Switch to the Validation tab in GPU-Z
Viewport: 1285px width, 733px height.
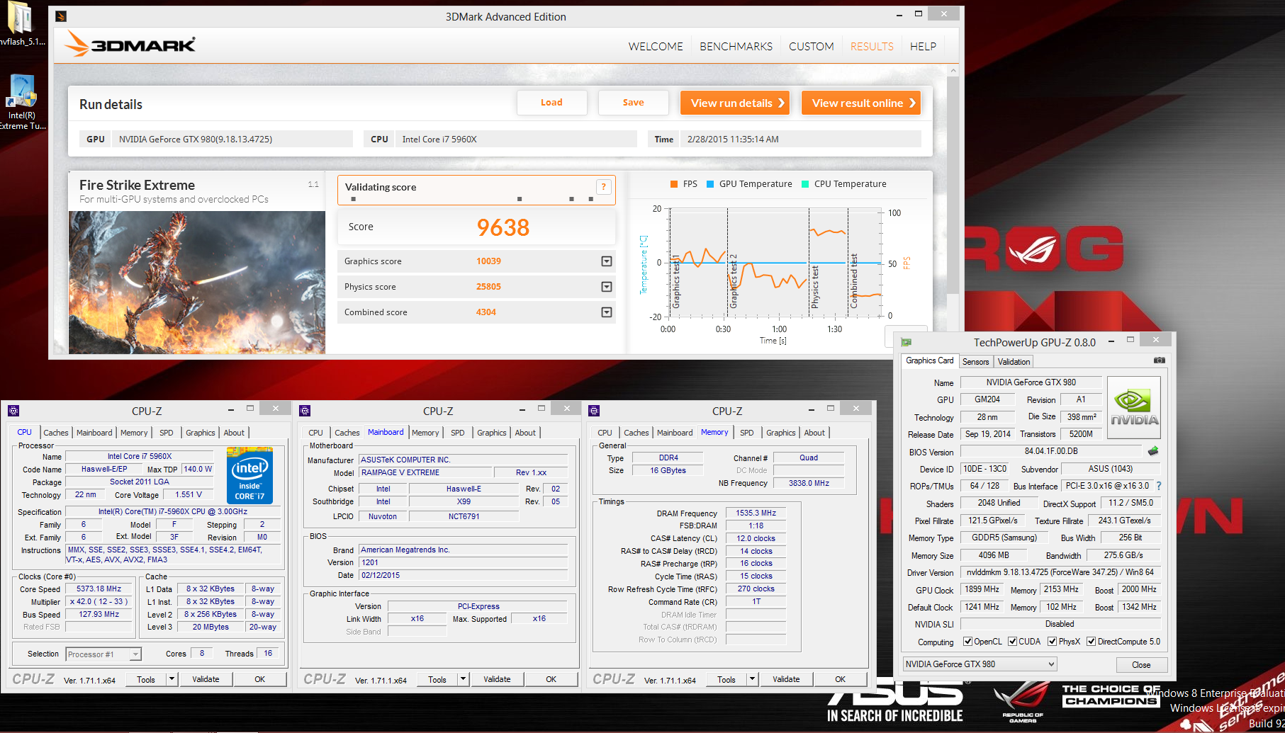click(x=1014, y=361)
